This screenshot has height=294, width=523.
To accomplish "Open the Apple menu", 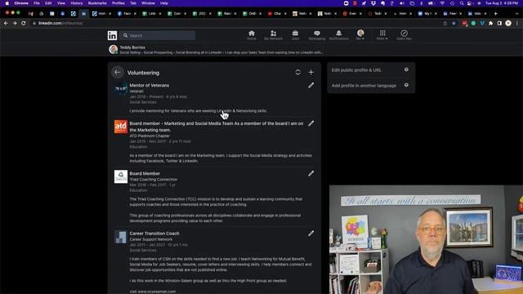I will click(x=7, y=3).
